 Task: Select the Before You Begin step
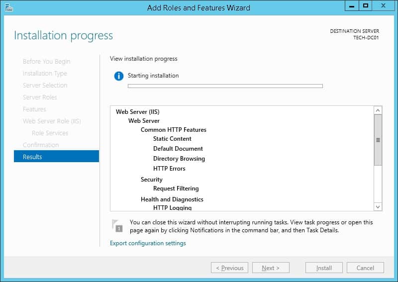coord(46,62)
